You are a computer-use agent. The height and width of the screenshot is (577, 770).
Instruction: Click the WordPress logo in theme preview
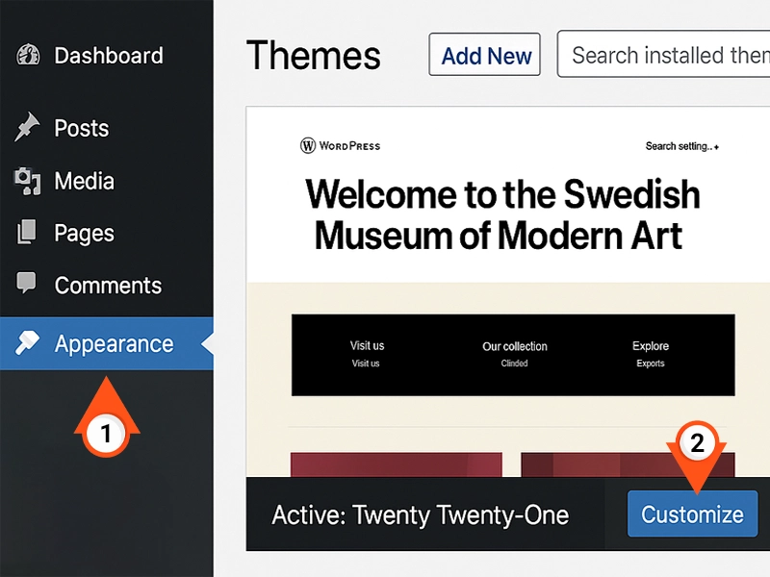click(x=309, y=146)
